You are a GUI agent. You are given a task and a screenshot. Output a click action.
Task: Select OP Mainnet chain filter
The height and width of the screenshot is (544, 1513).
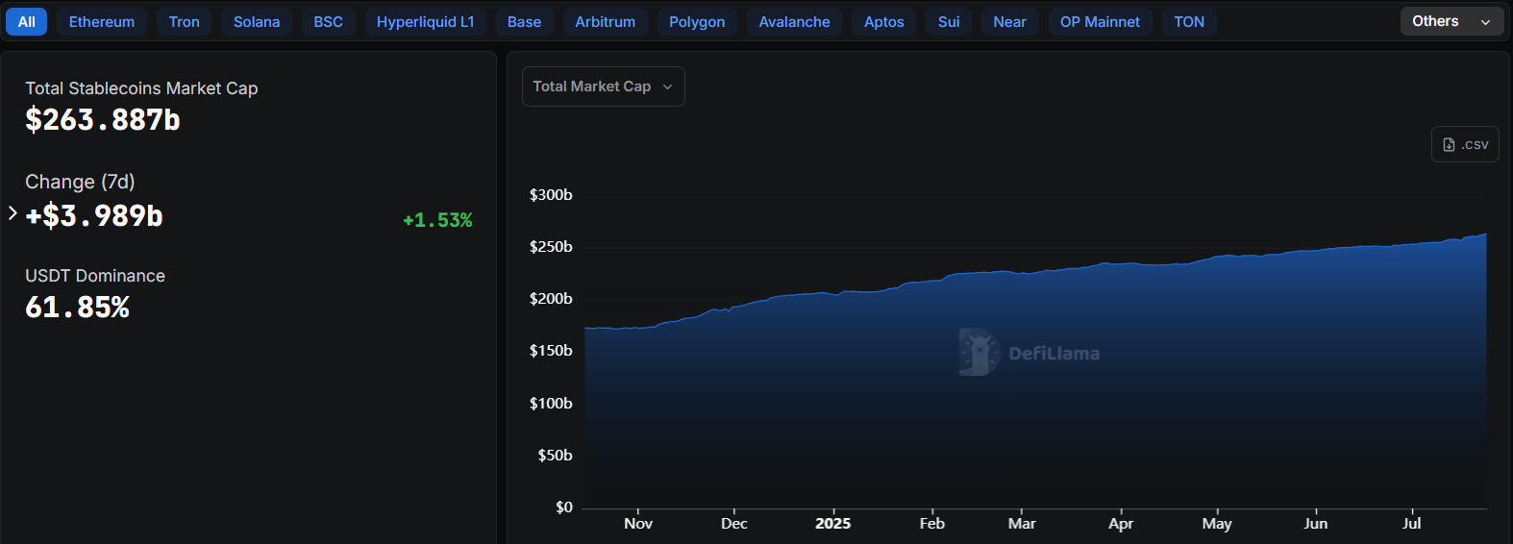click(x=1100, y=22)
